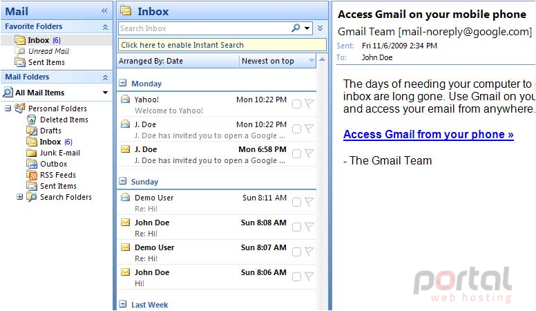The image size is (536, 311).
Task: Tick the category box for Yahoo! message
Action: (297, 104)
